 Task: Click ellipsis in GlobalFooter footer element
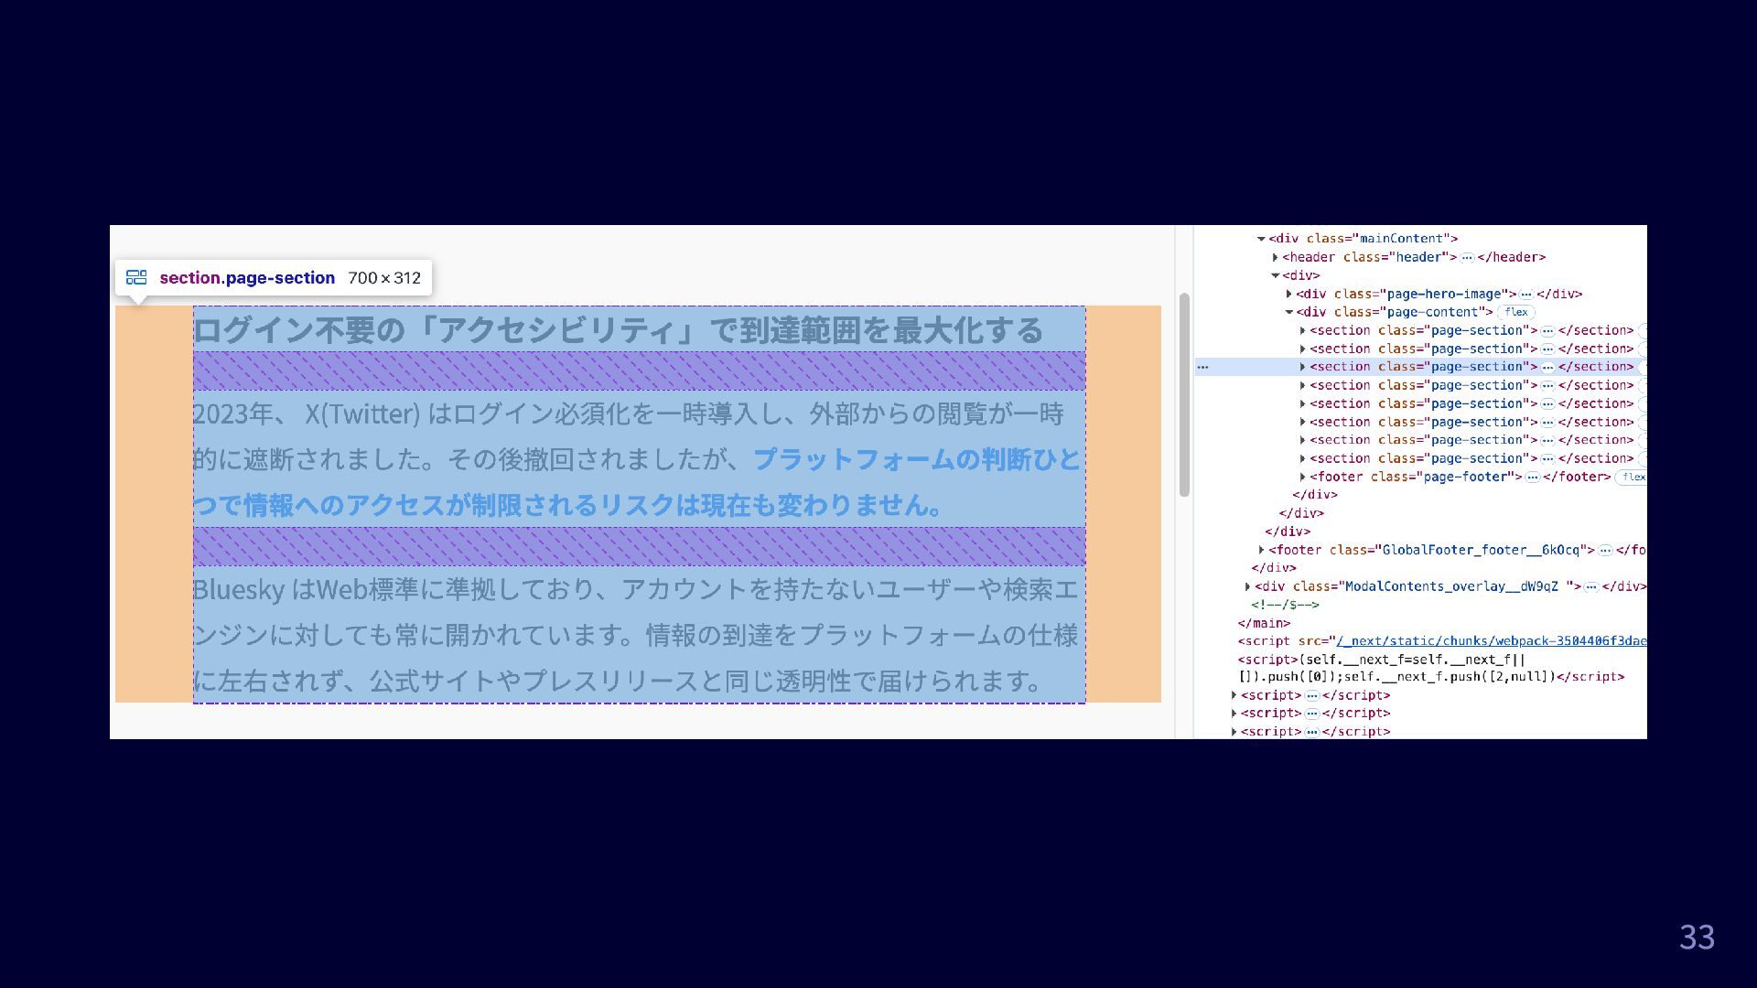coord(1605,550)
